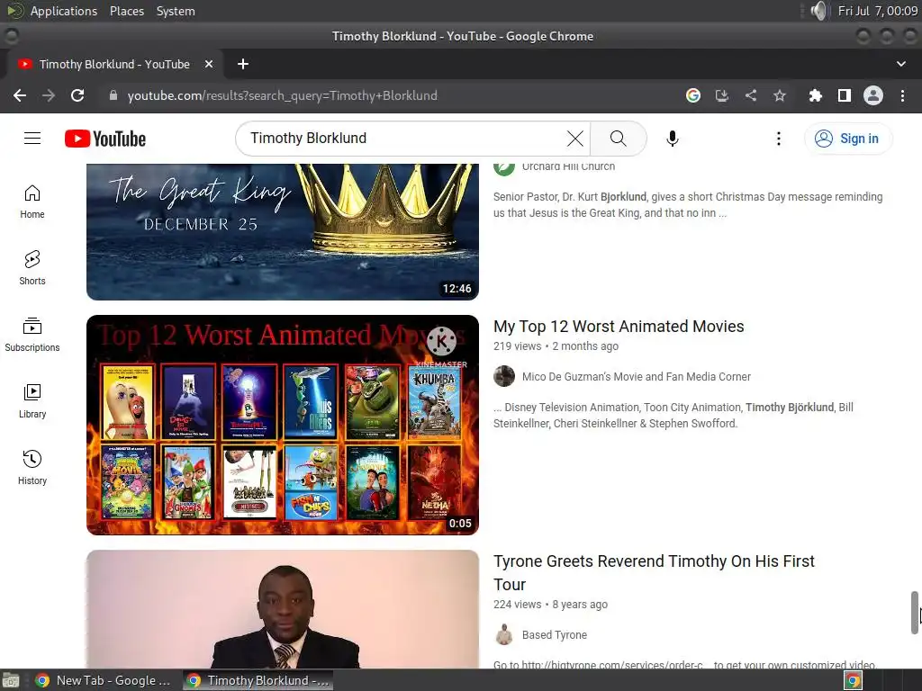Click Chrome icon in bottom-right tray
922x691 pixels.
853,680
